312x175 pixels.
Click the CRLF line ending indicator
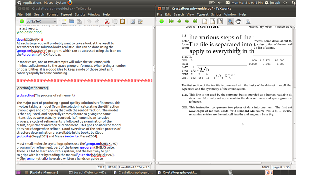click(x=101, y=167)
